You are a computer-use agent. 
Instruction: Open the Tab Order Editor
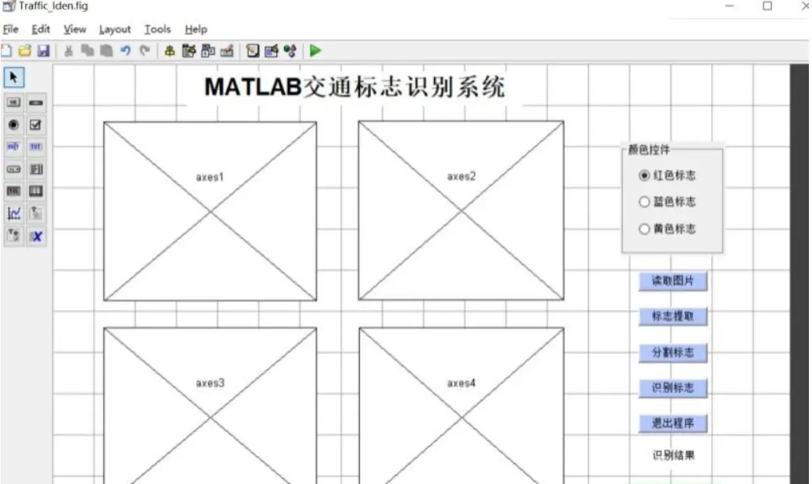coord(208,51)
